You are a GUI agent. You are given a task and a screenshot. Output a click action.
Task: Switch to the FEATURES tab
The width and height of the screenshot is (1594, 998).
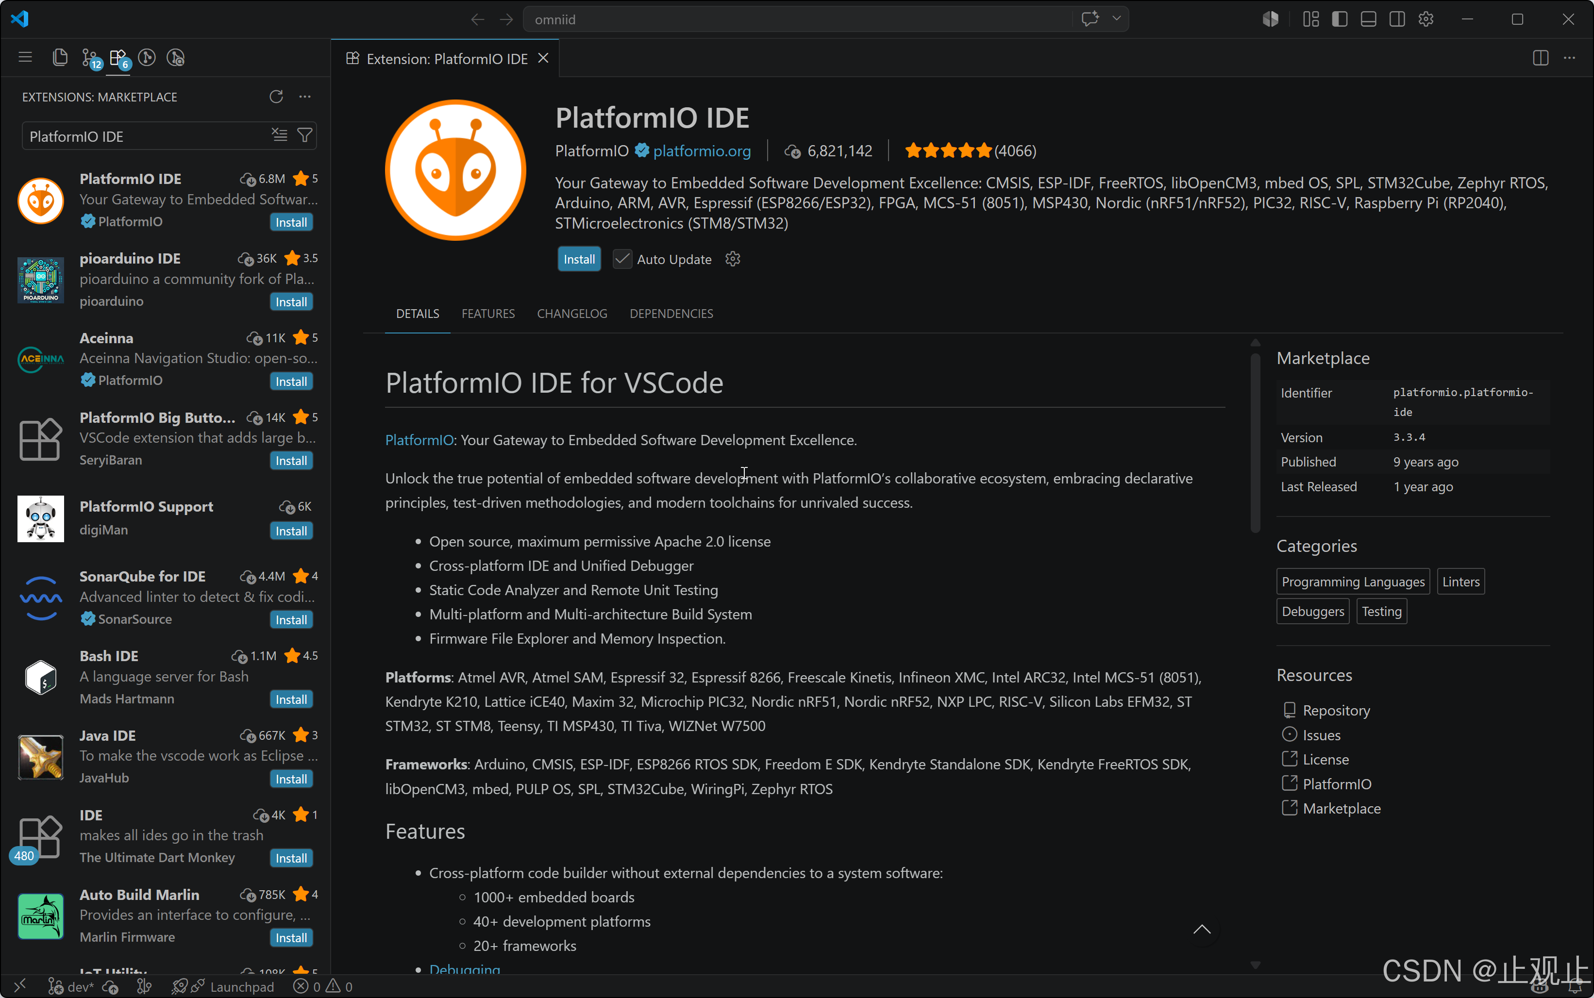click(x=488, y=314)
